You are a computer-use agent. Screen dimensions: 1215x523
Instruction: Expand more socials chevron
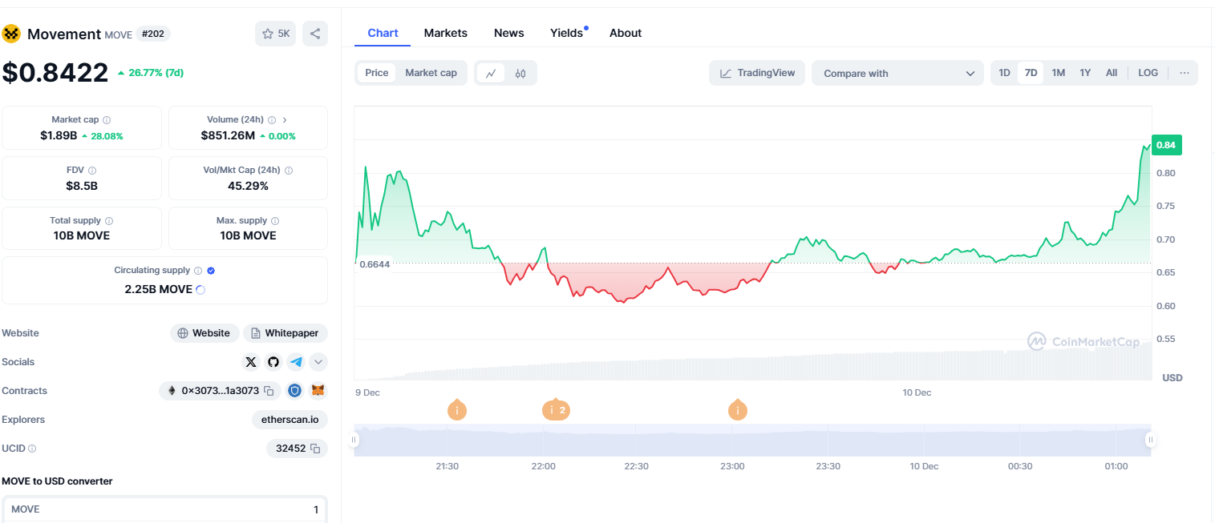318,362
